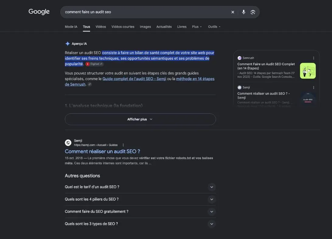Screen dimensions: 332x239
Task: Open the three-dot menu of the Semrush card
Action: click(x=313, y=58)
